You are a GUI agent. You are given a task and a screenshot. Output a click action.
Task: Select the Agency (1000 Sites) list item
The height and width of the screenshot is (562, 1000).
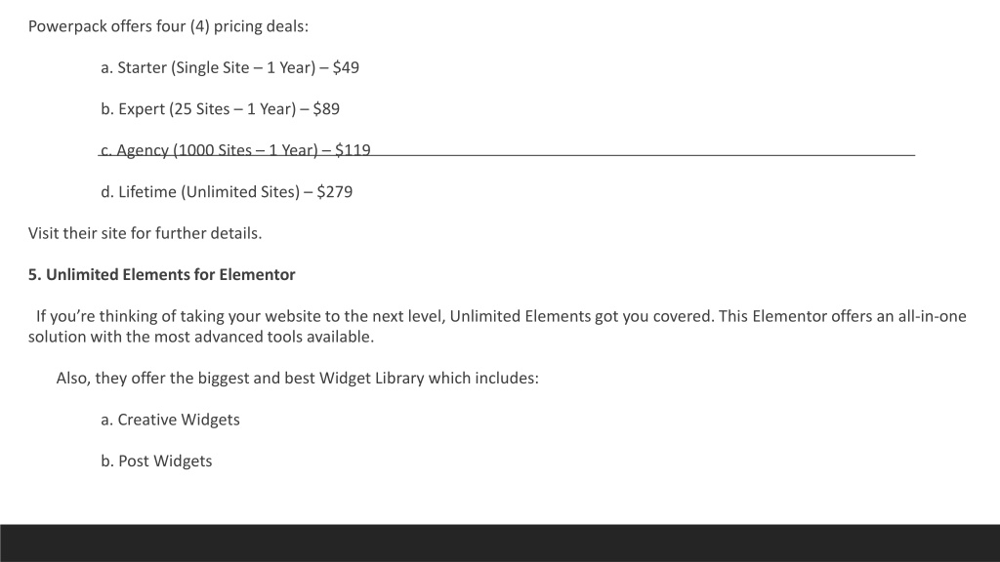point(235,150)
